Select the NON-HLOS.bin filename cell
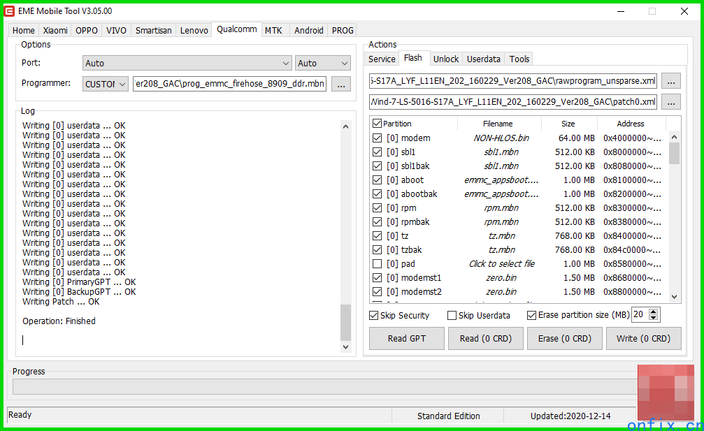The image size is (704, 431). 501,138
